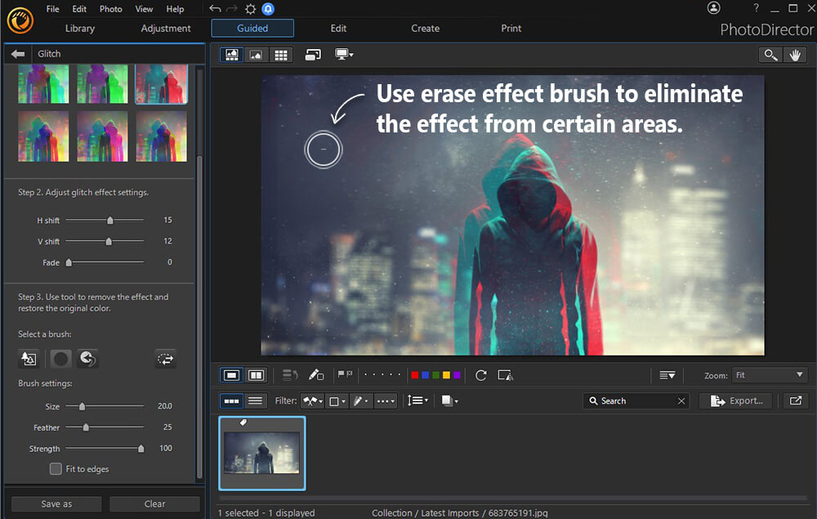Click the Save as button
This screenshot has height=519, width=817.
coord(56,503)
